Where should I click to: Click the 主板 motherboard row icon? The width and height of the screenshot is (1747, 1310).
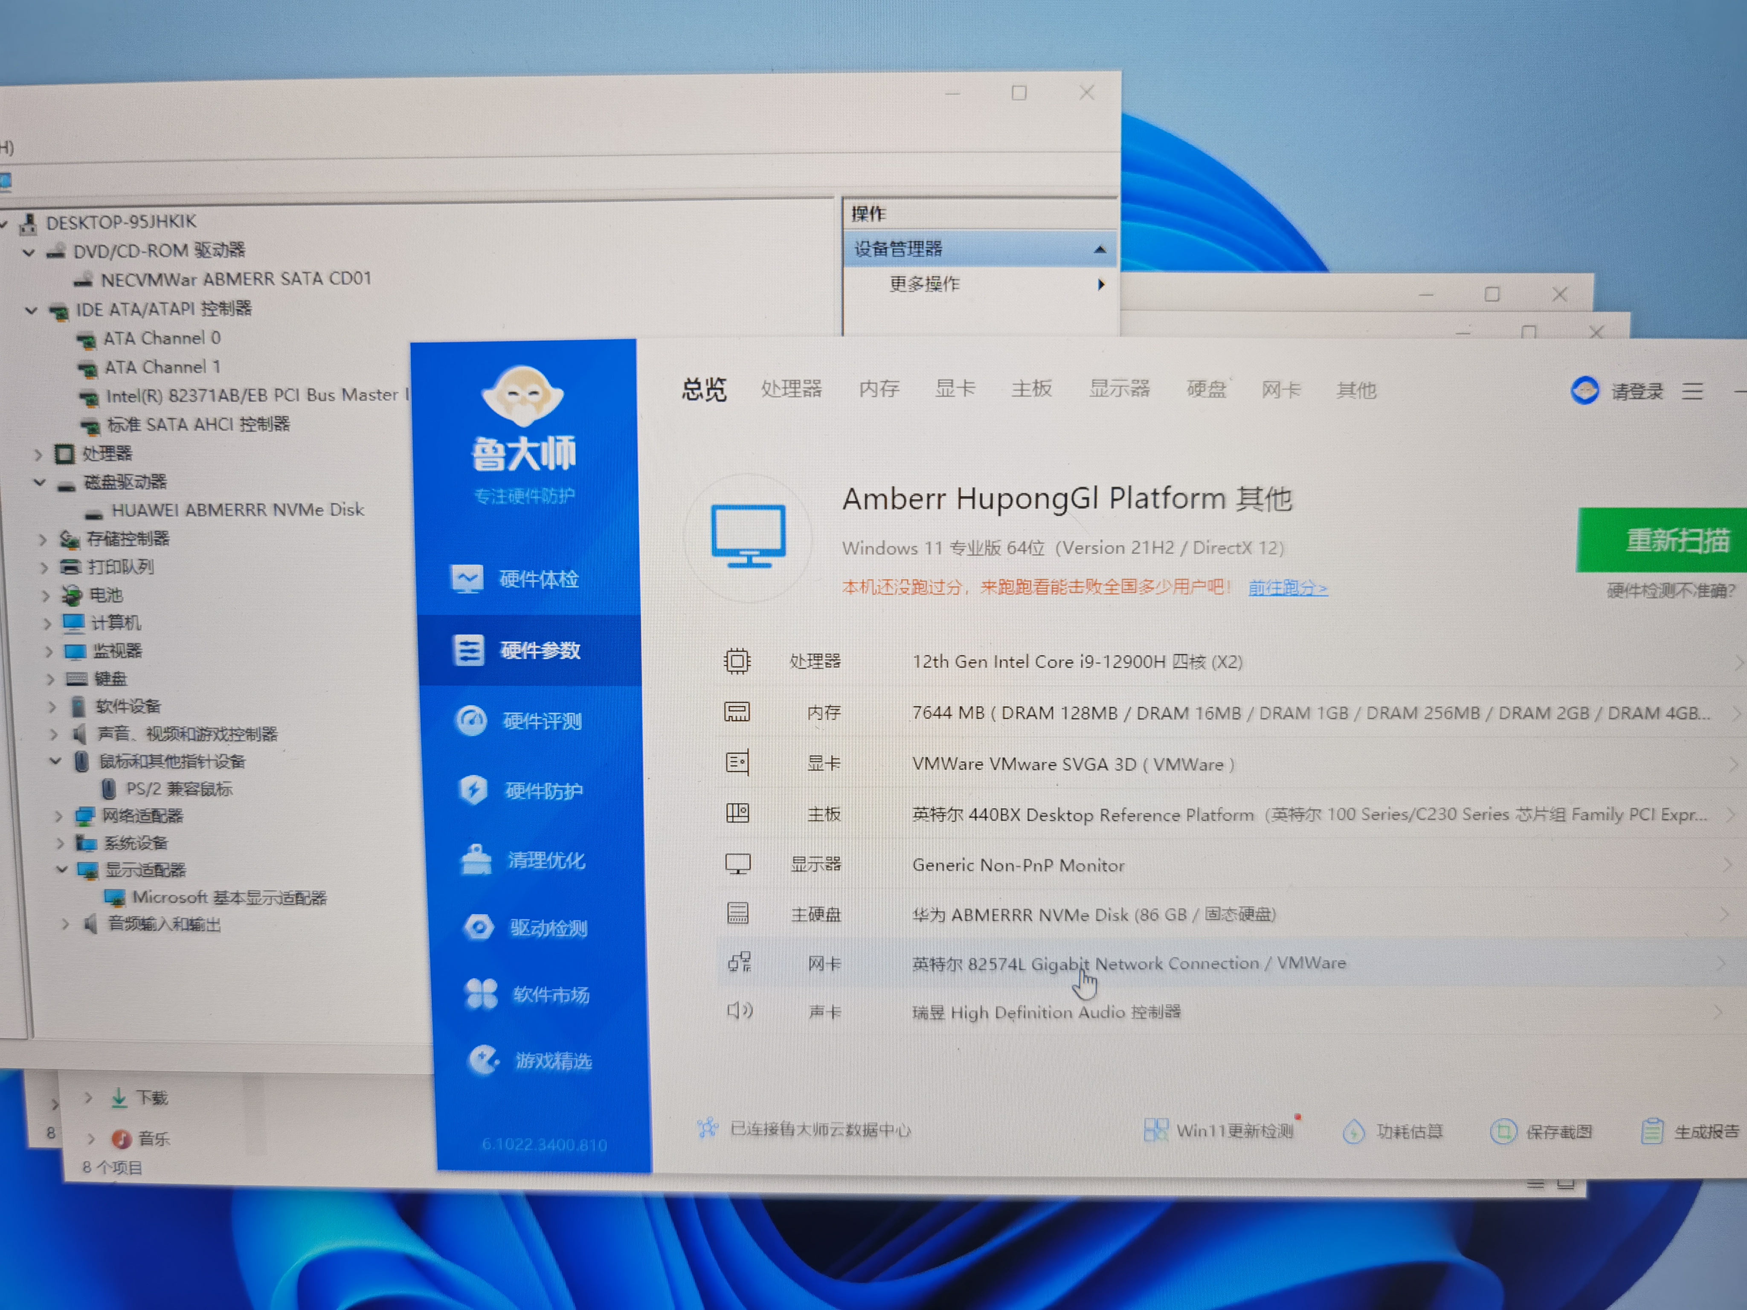[x=738, y=813]
